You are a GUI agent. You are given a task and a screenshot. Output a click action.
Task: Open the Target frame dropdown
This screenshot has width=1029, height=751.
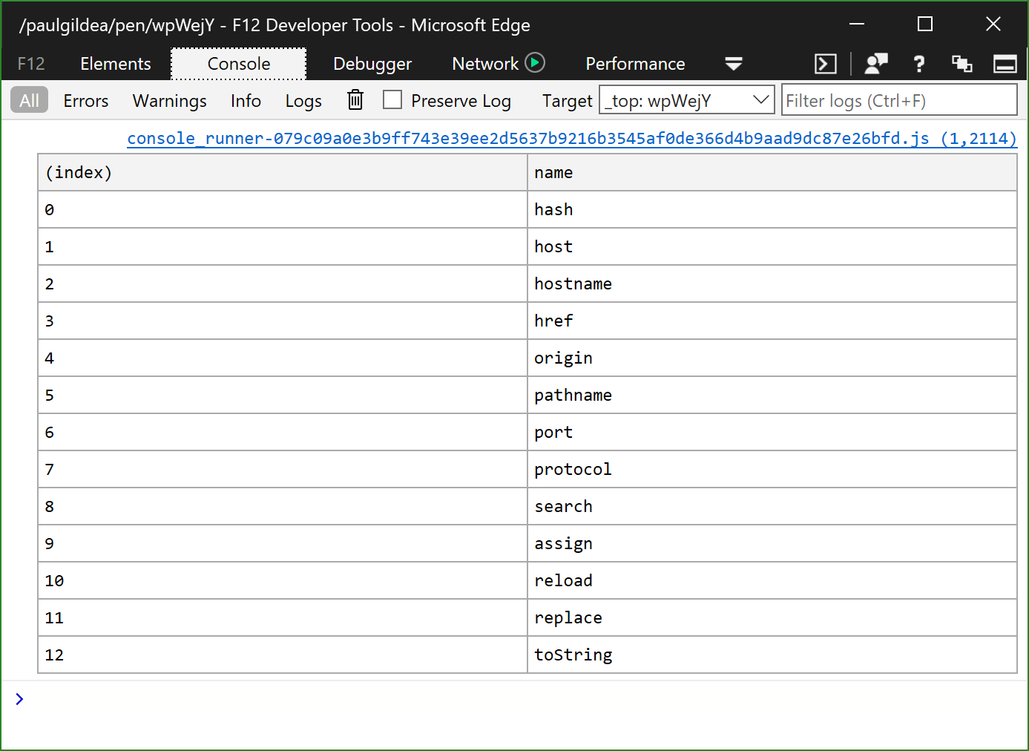tap(760, 99)
